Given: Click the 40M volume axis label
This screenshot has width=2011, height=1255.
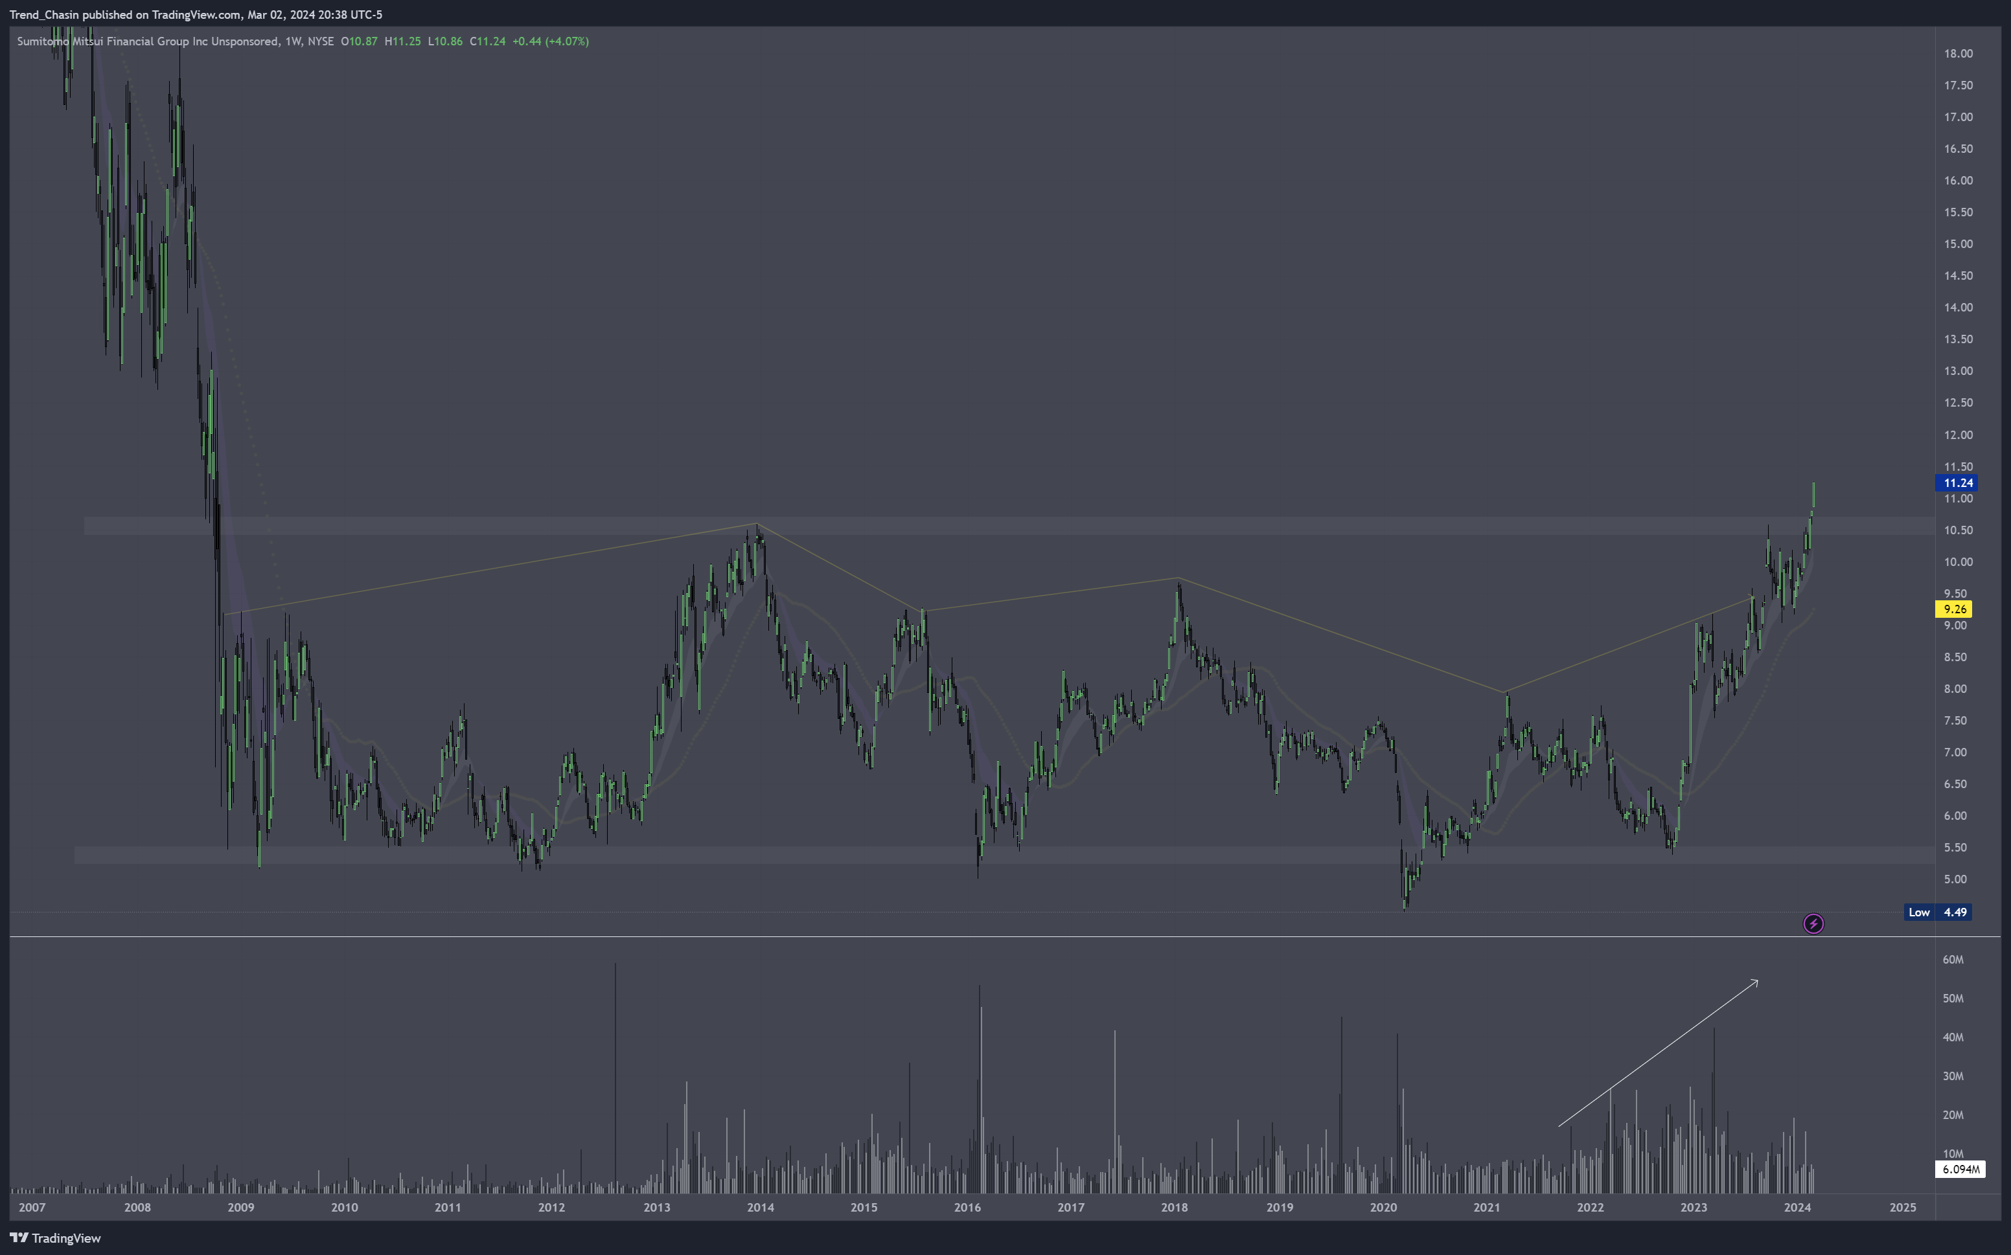Looking at the screenshot, I should tap(1953, 1037).
